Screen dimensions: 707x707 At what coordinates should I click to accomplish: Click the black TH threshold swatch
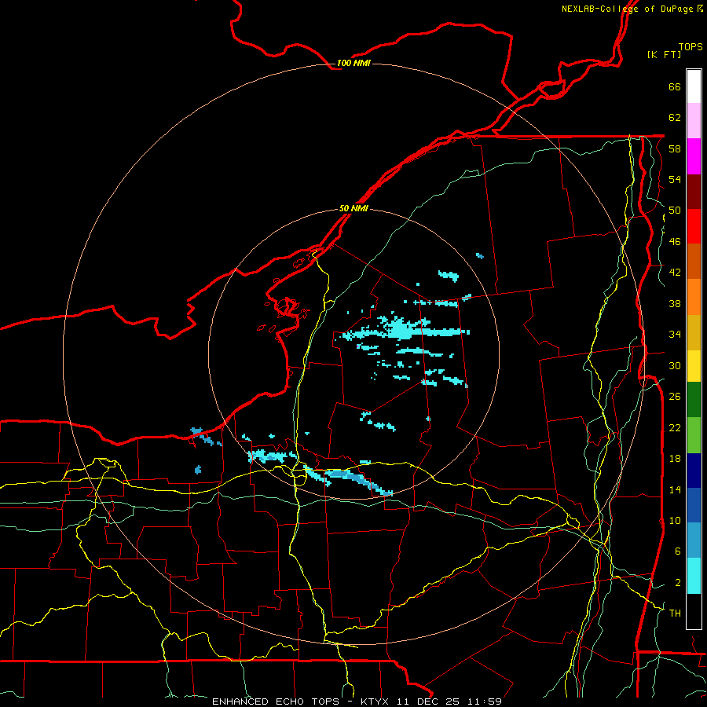click(694, 611)
